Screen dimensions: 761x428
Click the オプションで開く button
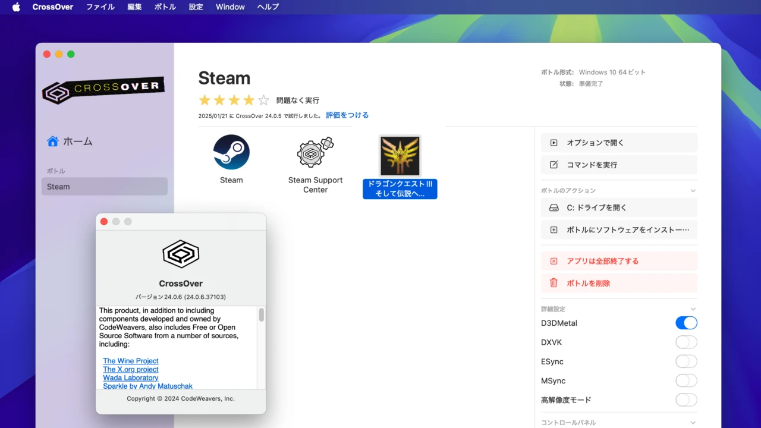coord(619,143)
